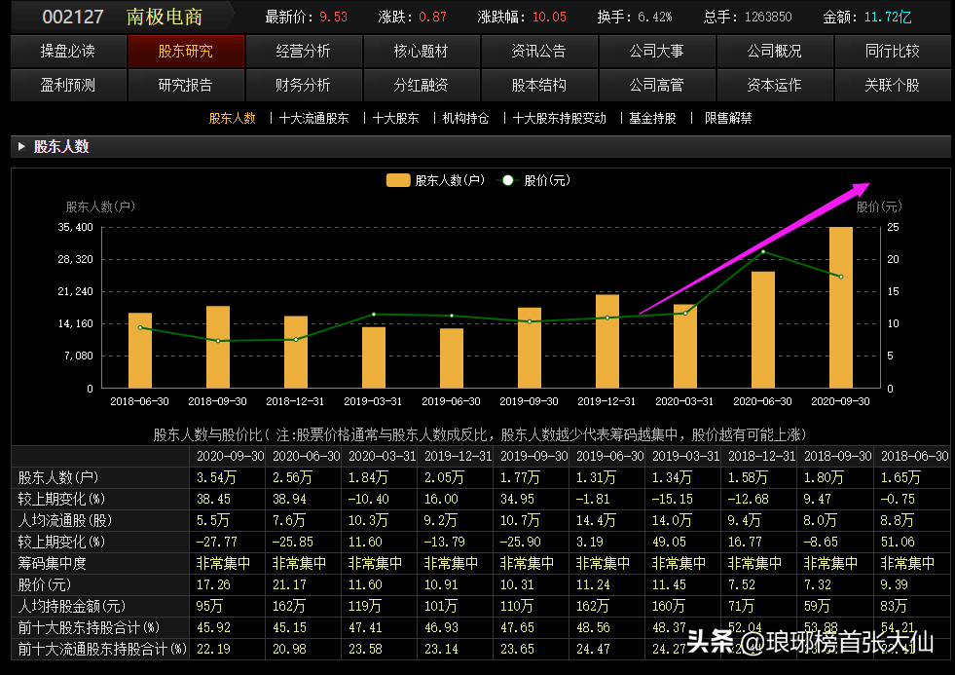Click 换手 value 6.42%
The height and width of the screenshot is (675, 955).
coord(655,18)
